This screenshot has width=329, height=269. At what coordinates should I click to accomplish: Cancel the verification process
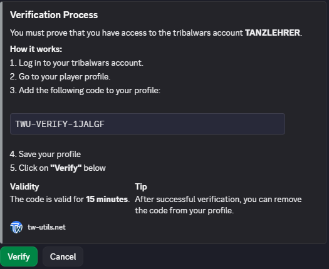(63, 256)
